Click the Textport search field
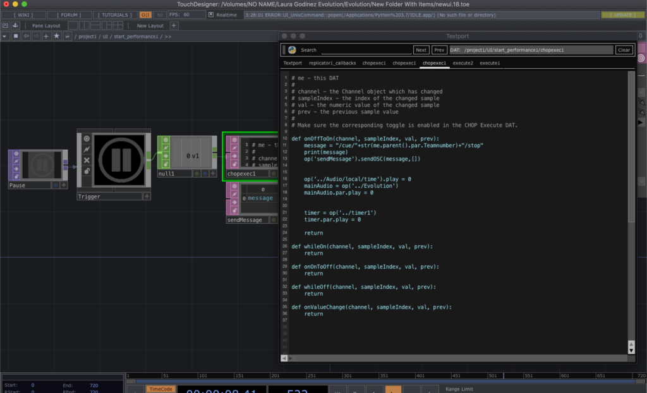The width and height of the screenshot is (647, 393). (x=366, y=50)
